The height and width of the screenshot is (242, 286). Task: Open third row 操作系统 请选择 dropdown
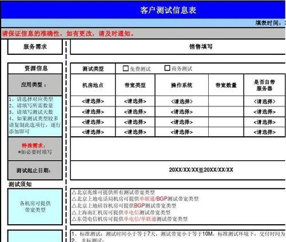point(182,122)
